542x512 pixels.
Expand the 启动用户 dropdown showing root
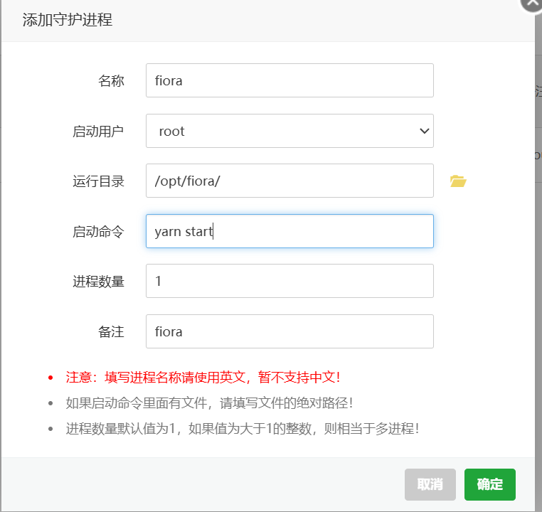click(x=289, y=131)
